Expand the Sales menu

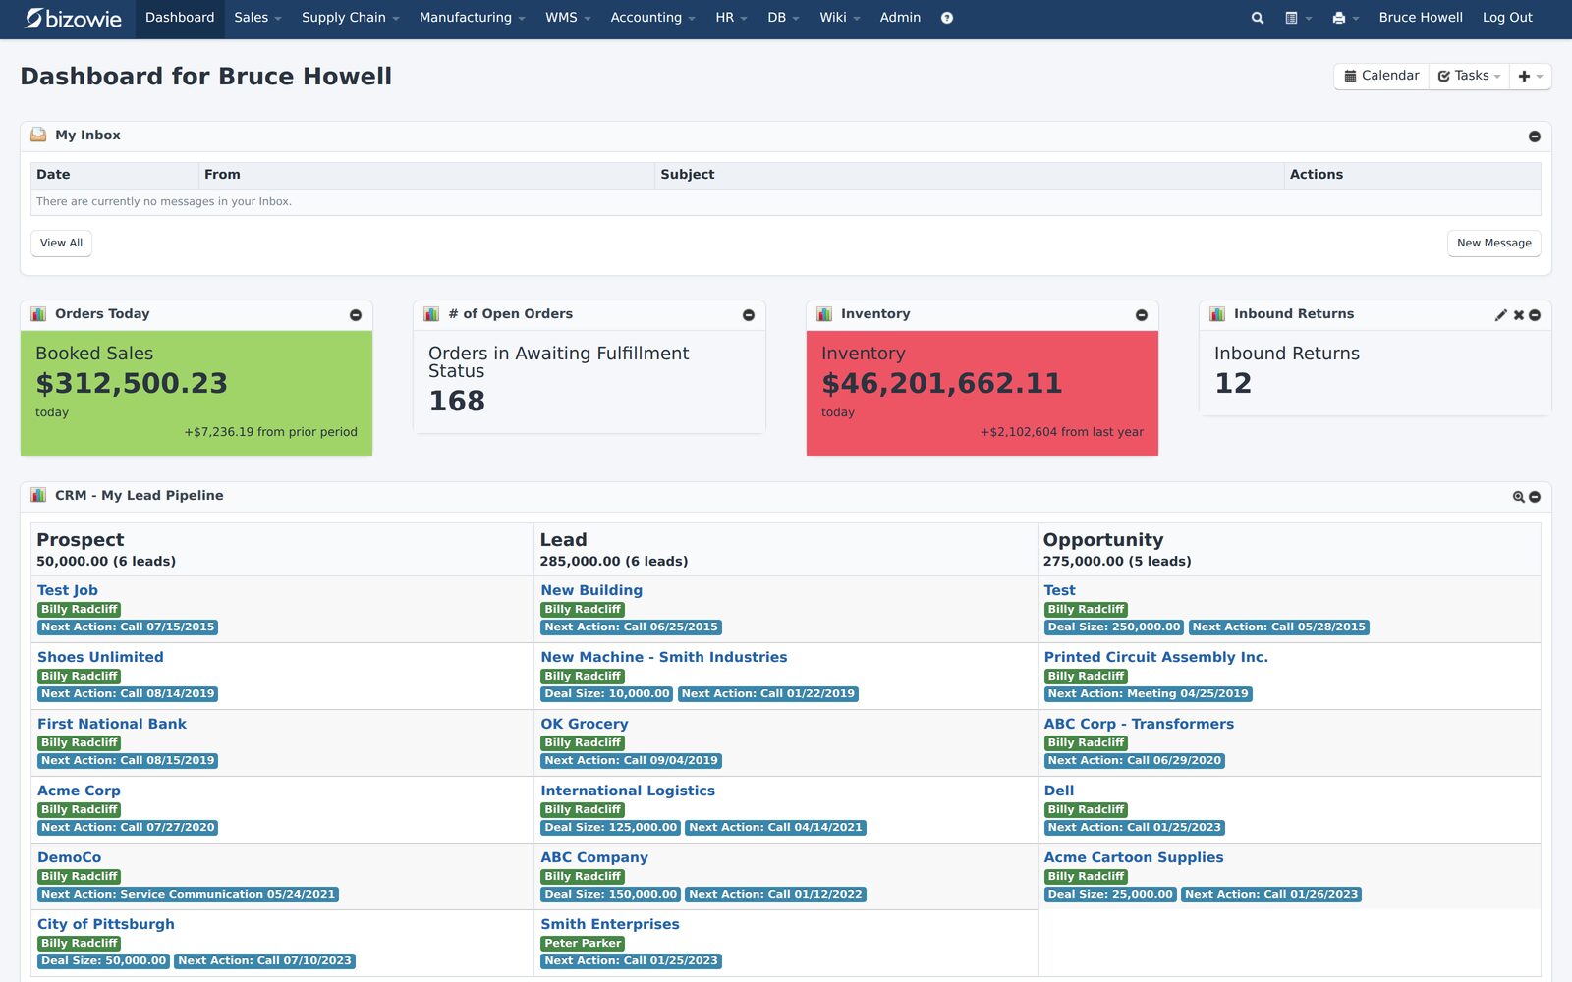click(257, 18)
